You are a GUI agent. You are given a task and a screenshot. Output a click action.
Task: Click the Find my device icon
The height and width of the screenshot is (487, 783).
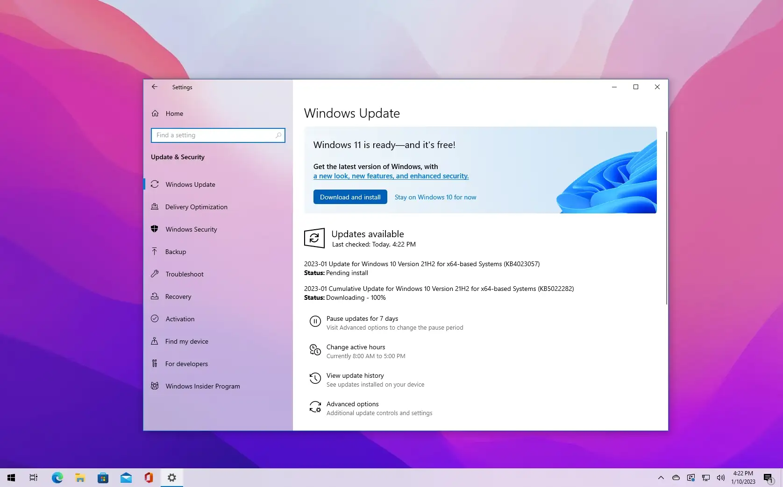pos(155,341)
